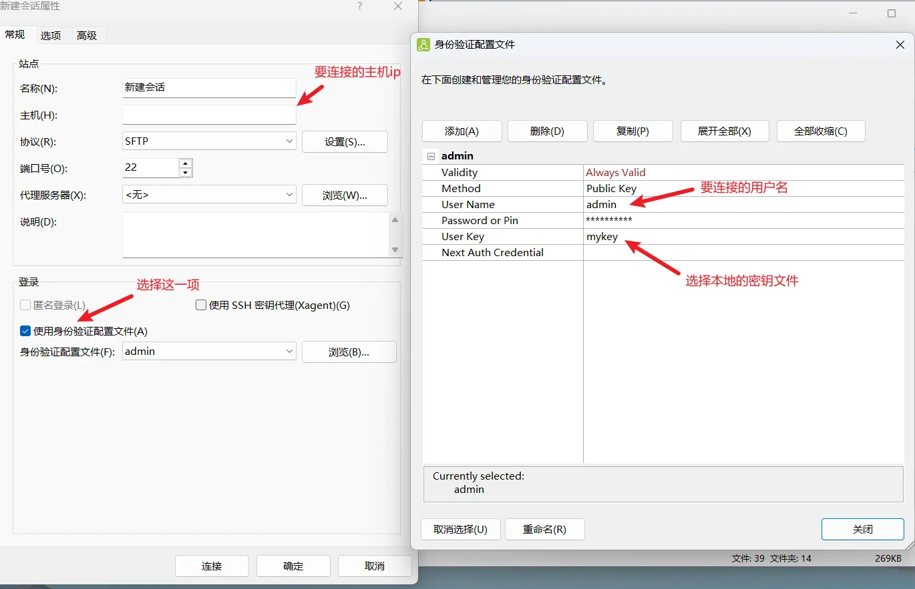Enable 使用SSH密钥代理(Xagent)(G) option
Image resolution: width=915 pixels, height=589 pixels.
pyautogui.click(x=200, y=305)
